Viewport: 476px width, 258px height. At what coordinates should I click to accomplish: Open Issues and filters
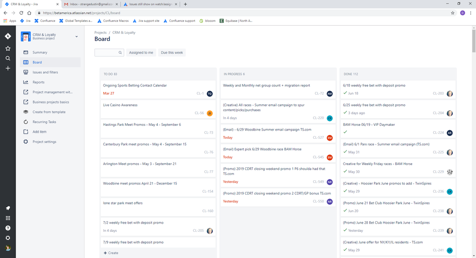(x=51, y=72)
